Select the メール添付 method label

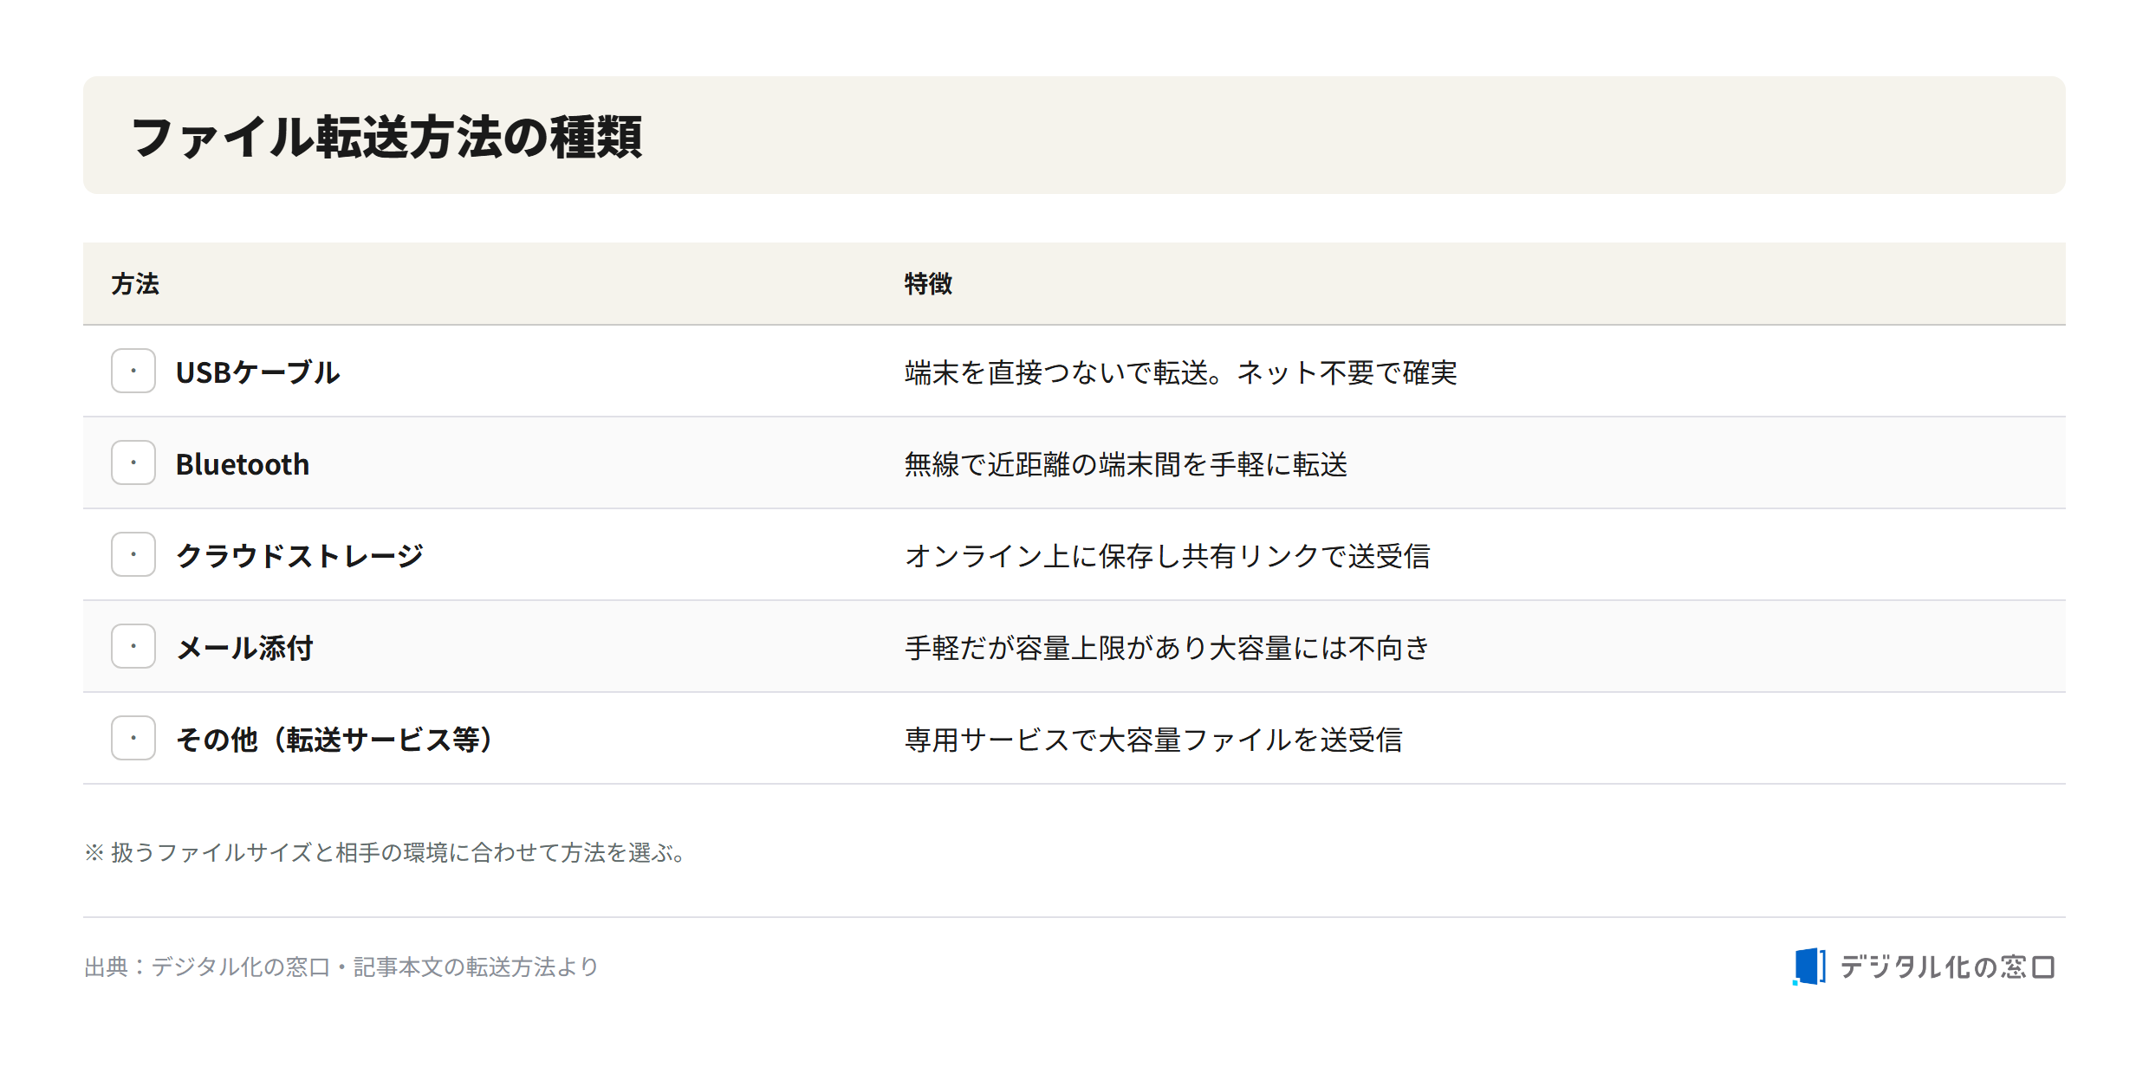pos(244,648)
